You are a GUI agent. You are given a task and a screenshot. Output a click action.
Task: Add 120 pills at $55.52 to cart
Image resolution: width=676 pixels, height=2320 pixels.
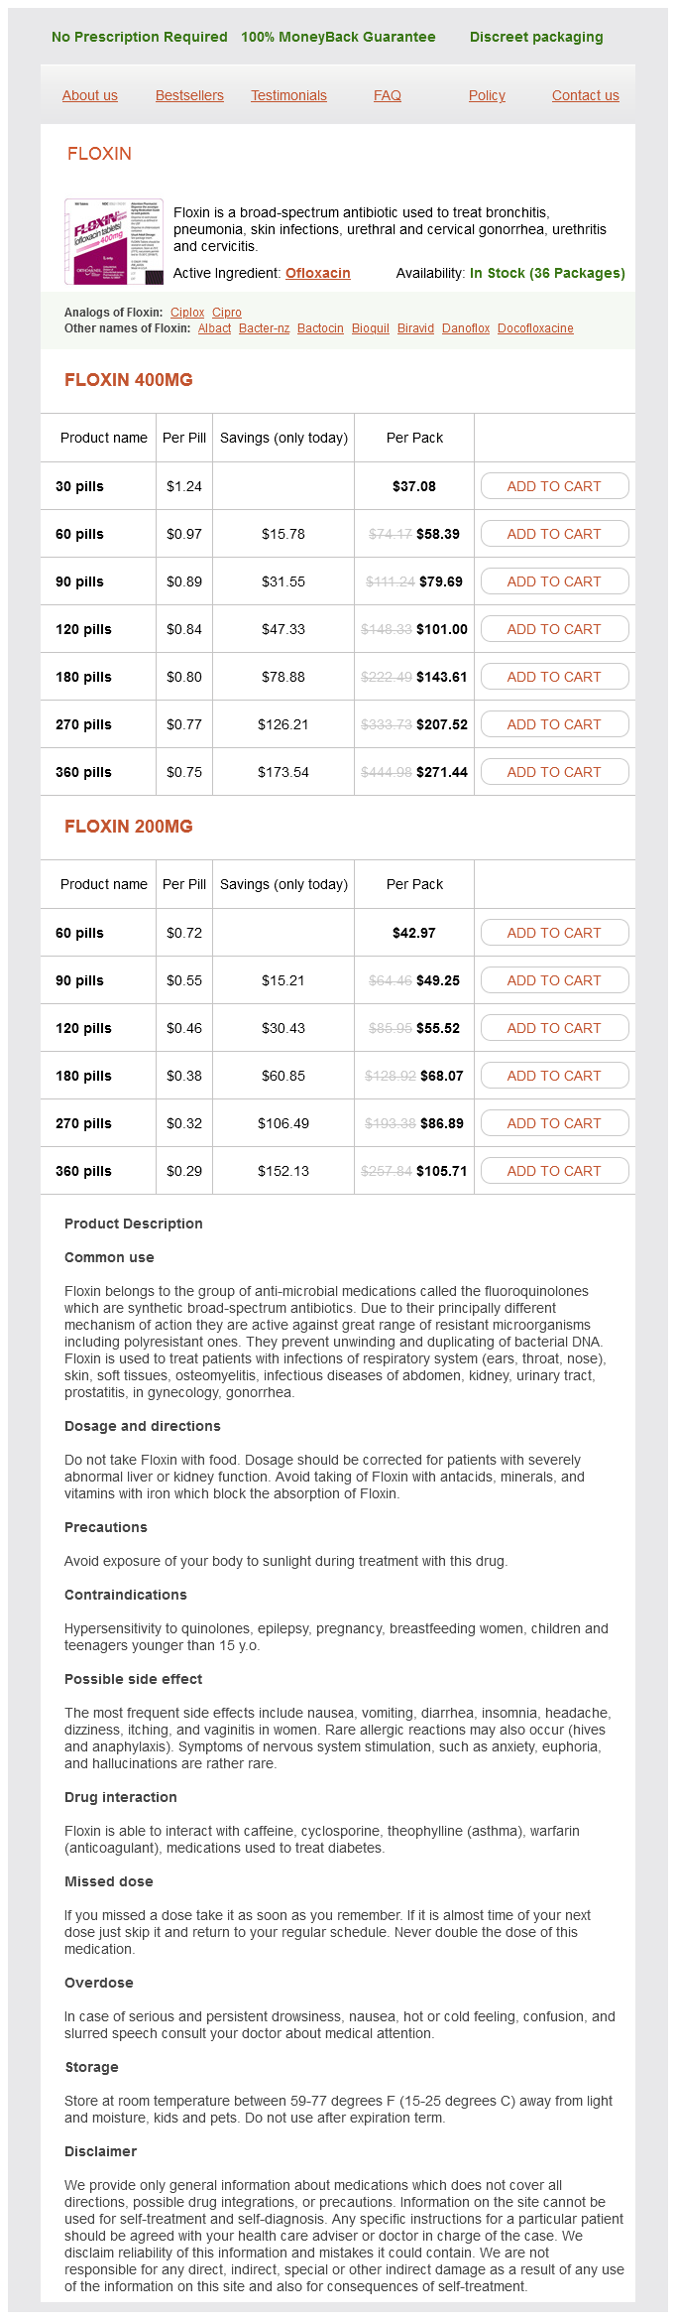(x=554, y=1028)
